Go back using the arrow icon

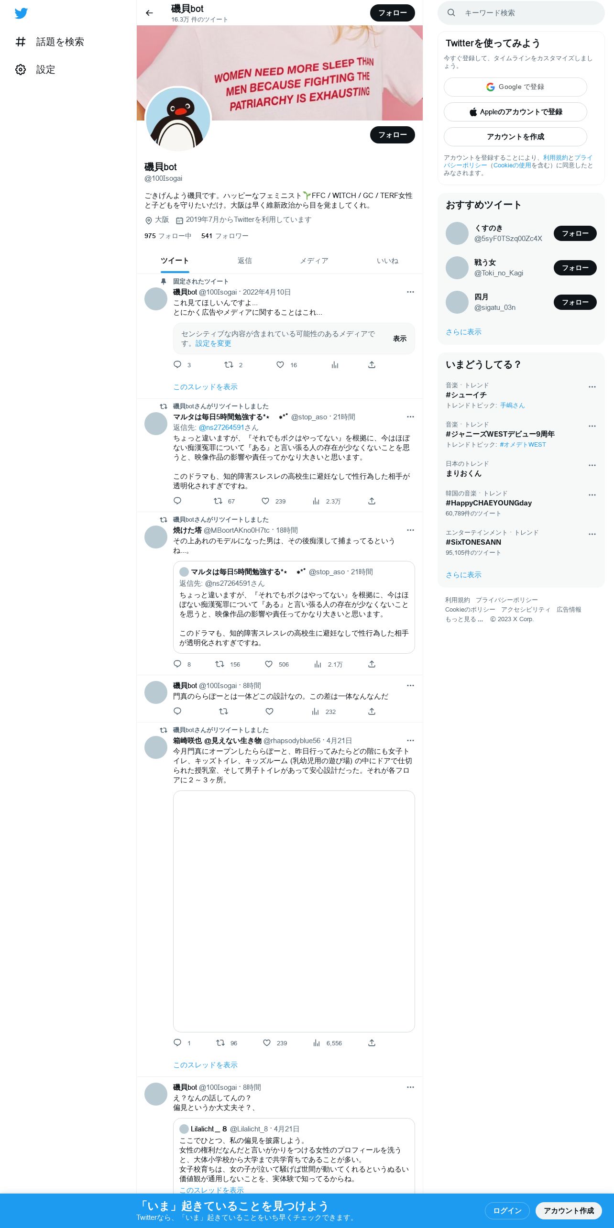[x=149, y=13]
